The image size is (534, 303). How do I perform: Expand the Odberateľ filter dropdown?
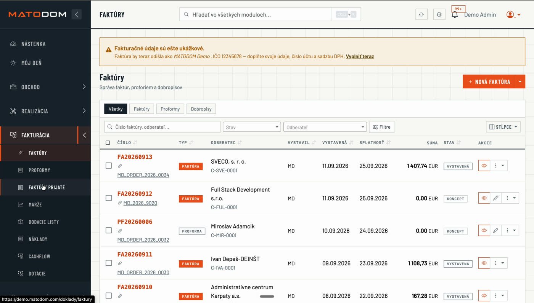[x=325, y=127]
